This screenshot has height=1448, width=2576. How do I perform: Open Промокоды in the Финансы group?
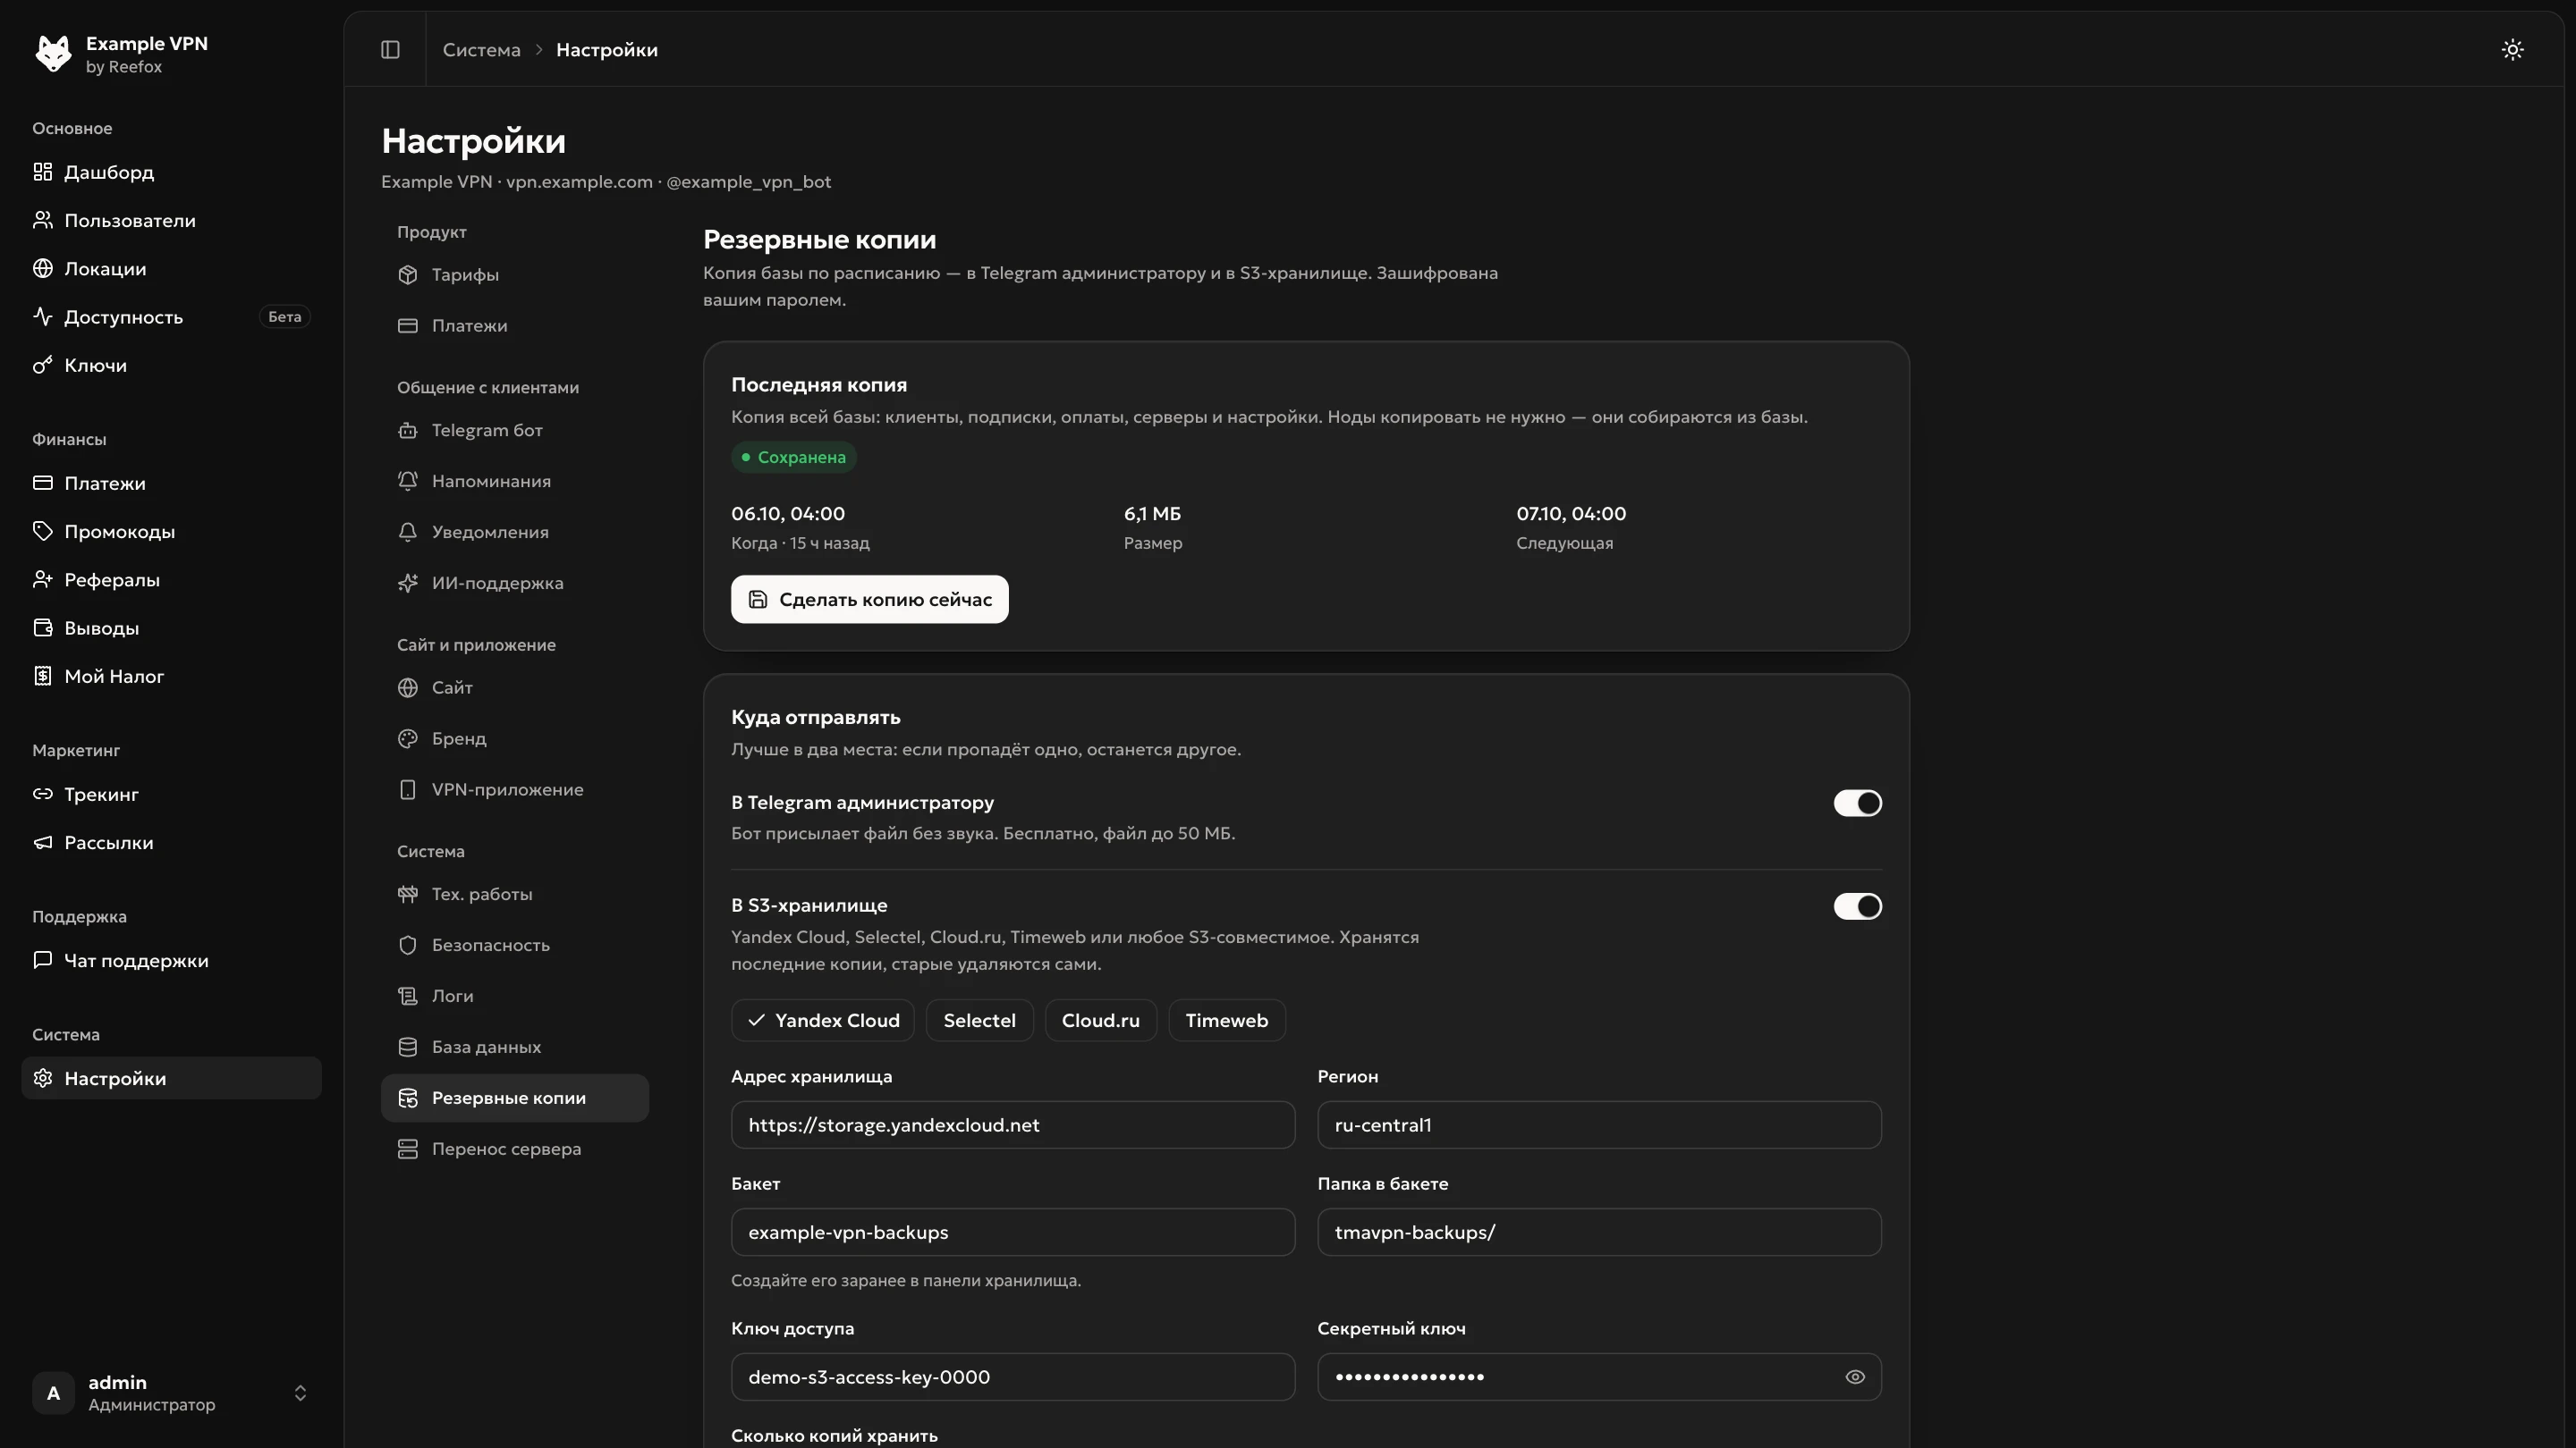[171, 531]
